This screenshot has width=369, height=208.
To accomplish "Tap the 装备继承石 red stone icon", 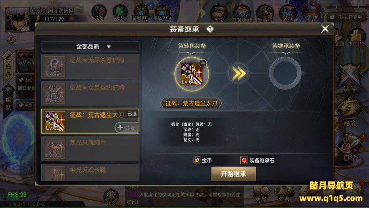I will (x=244, y=160).
